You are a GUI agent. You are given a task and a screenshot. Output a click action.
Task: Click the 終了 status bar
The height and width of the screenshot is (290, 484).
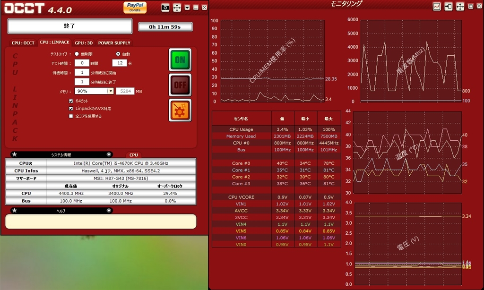(x=70, y=26)
